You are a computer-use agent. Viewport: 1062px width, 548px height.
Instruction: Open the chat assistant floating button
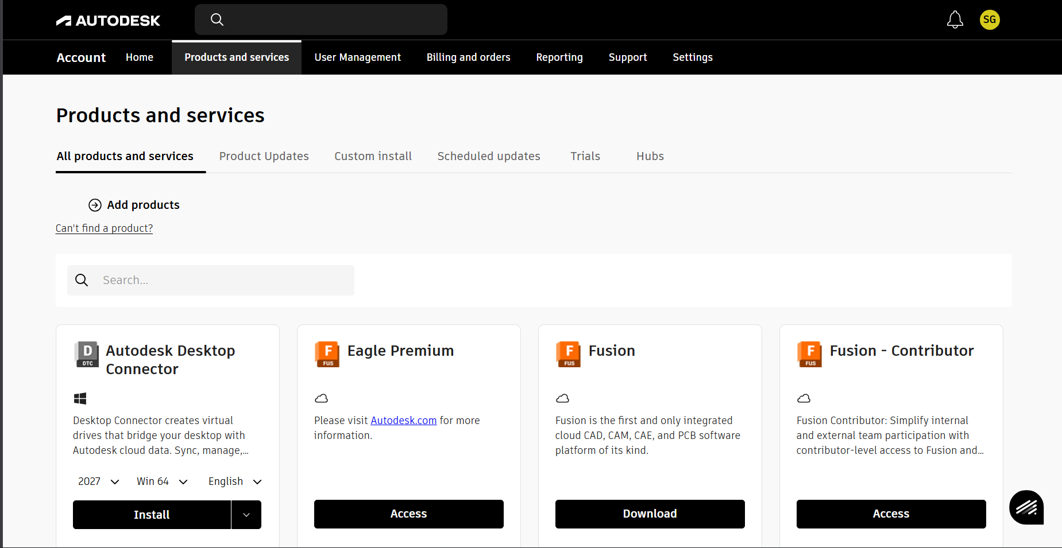(1026, 507)
